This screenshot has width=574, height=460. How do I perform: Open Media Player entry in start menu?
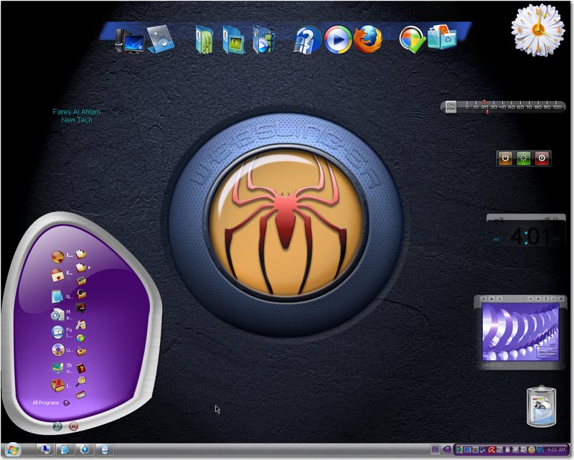(x=57, y=314)
